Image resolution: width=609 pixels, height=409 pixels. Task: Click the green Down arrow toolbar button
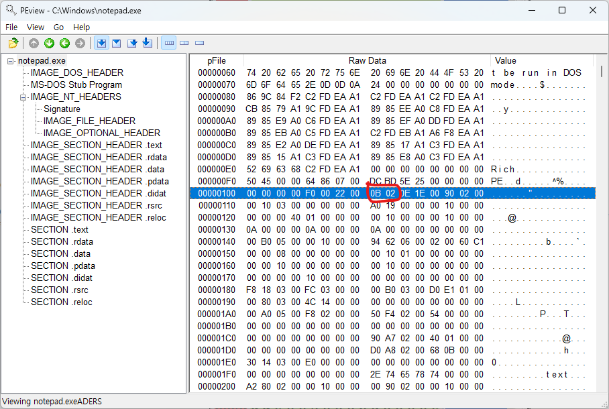pyautogui.click(x=49, y=43)
